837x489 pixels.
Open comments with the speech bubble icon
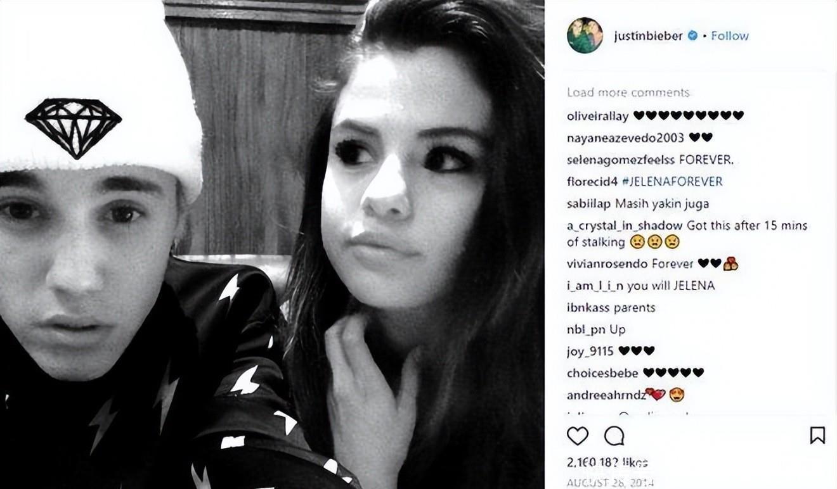pyautogui.click(x=614, y=436)
